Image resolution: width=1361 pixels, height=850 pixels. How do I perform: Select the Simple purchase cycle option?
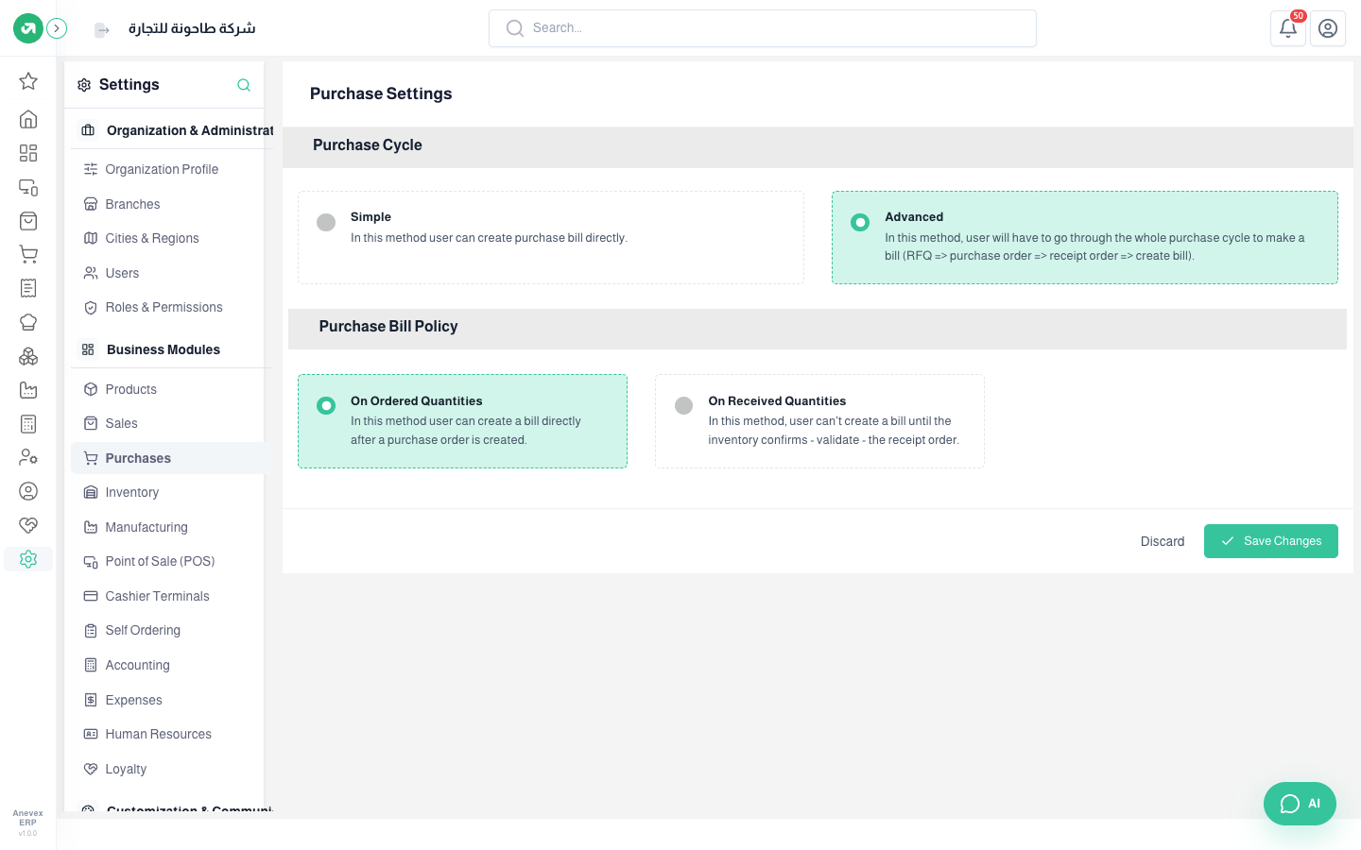551,238
